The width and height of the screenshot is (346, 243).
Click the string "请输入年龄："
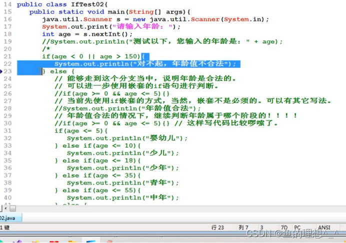click(142, 26)
